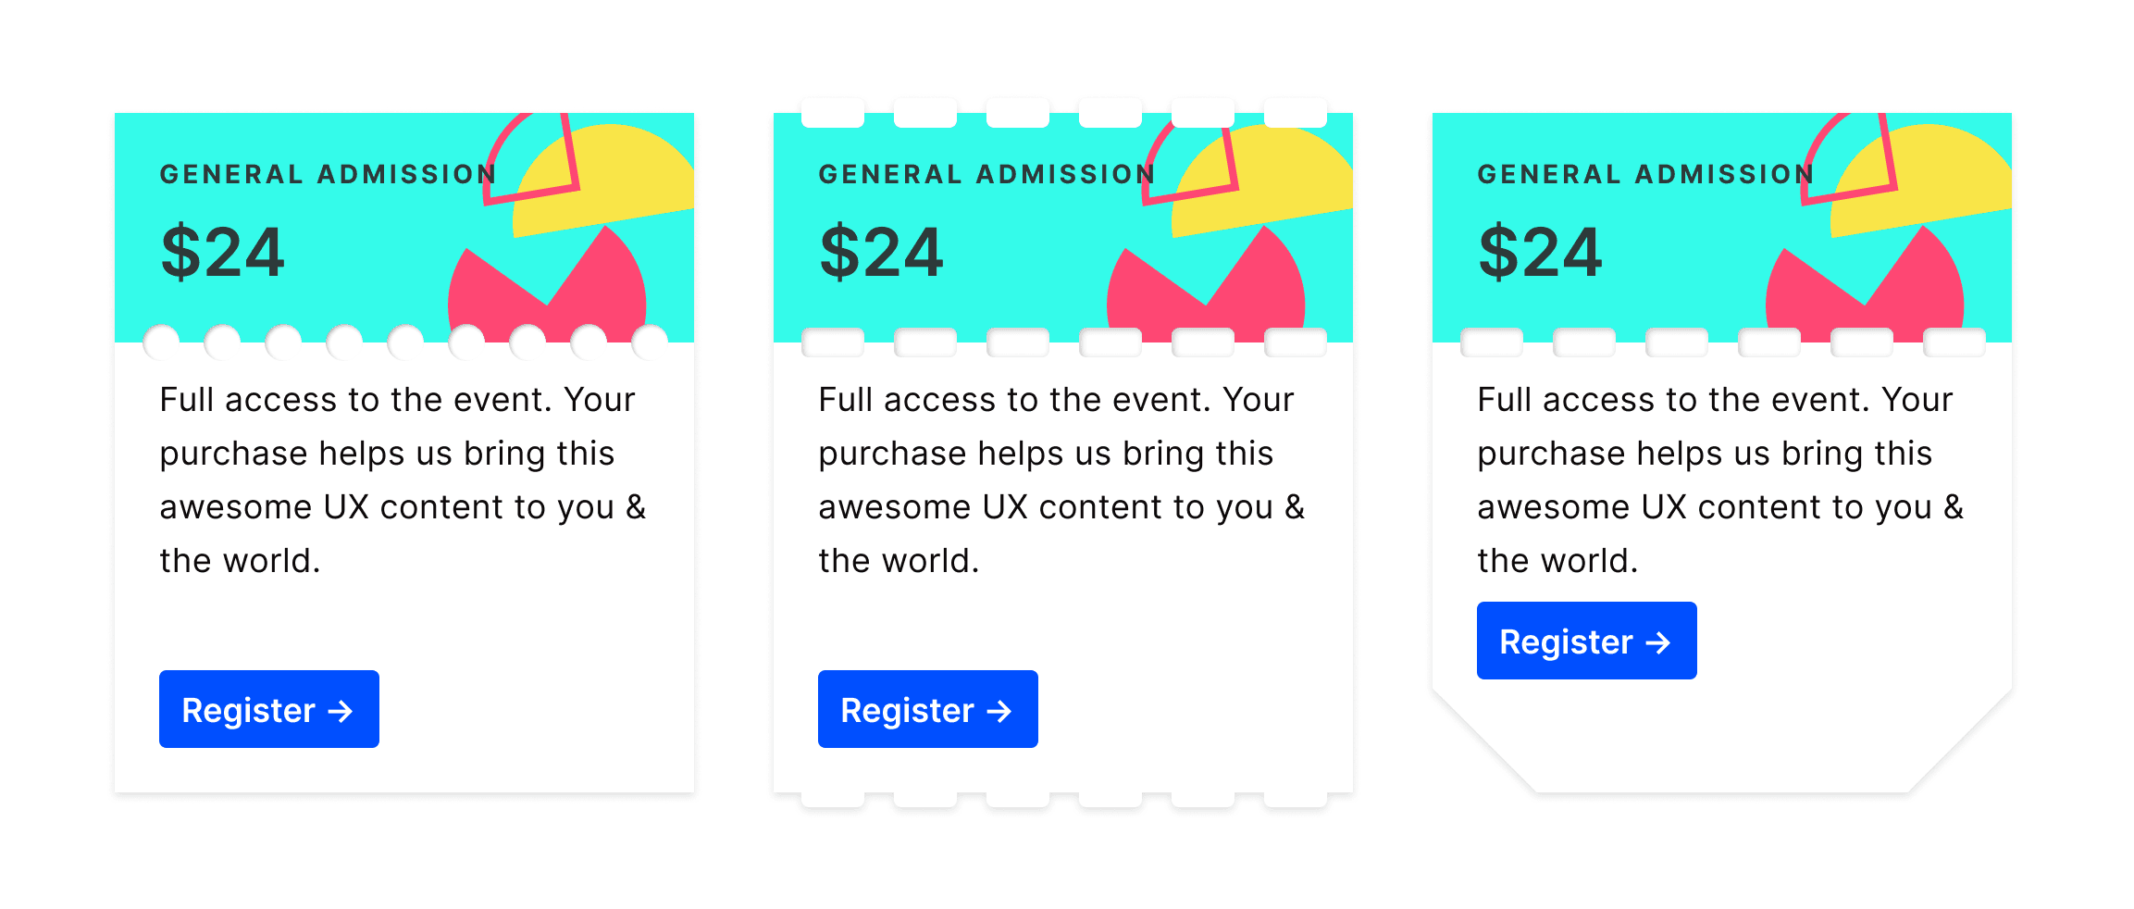The height and width of the screenshot is (909, 2134).
Task: Click the arrow icon in the right card's Register button
Action: pos(1658,642)
